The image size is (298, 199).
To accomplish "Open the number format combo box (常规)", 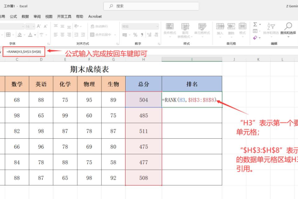I will 140,26.
